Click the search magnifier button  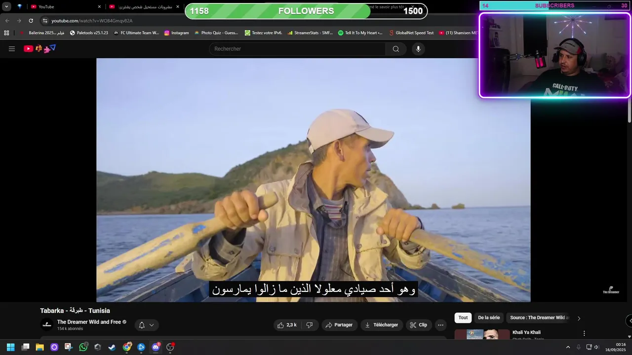pos(396,49)
